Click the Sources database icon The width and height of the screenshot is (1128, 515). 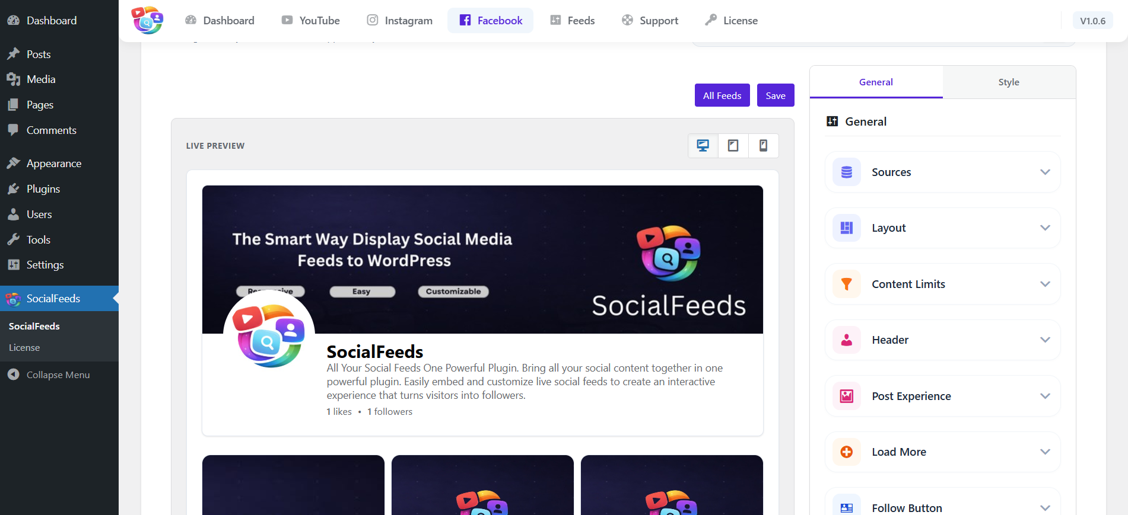point(847,172)
